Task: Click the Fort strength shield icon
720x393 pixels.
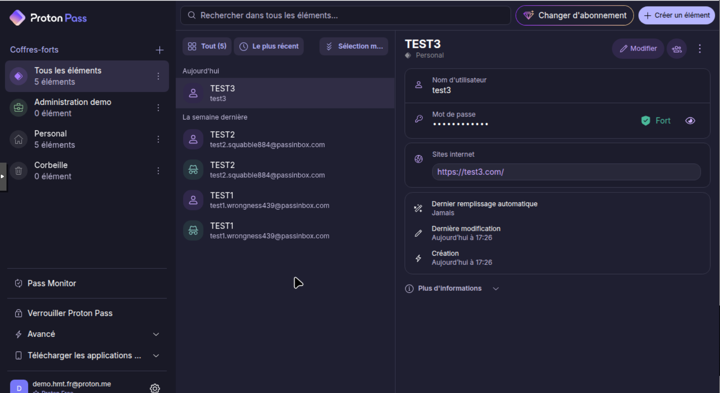Action: click(646, 121)
